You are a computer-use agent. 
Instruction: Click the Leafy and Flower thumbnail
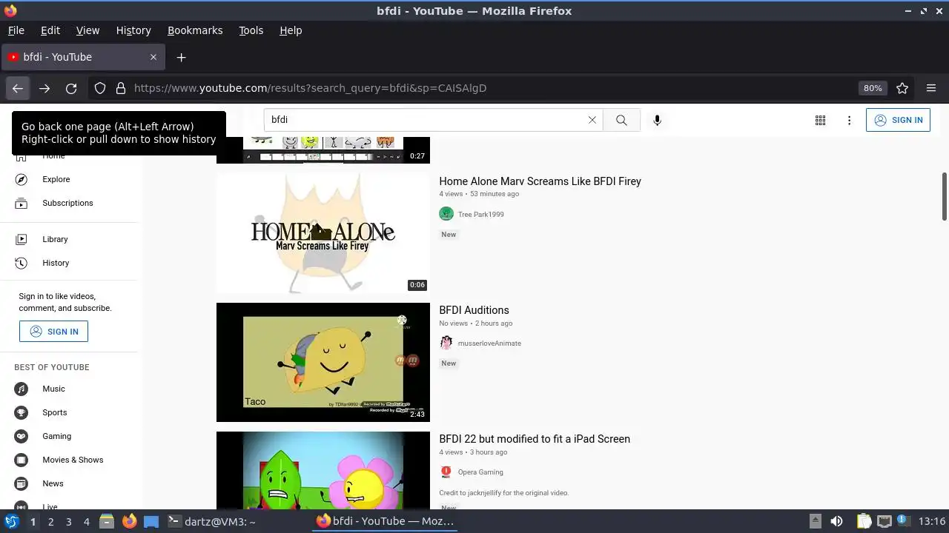click(323, 471)
